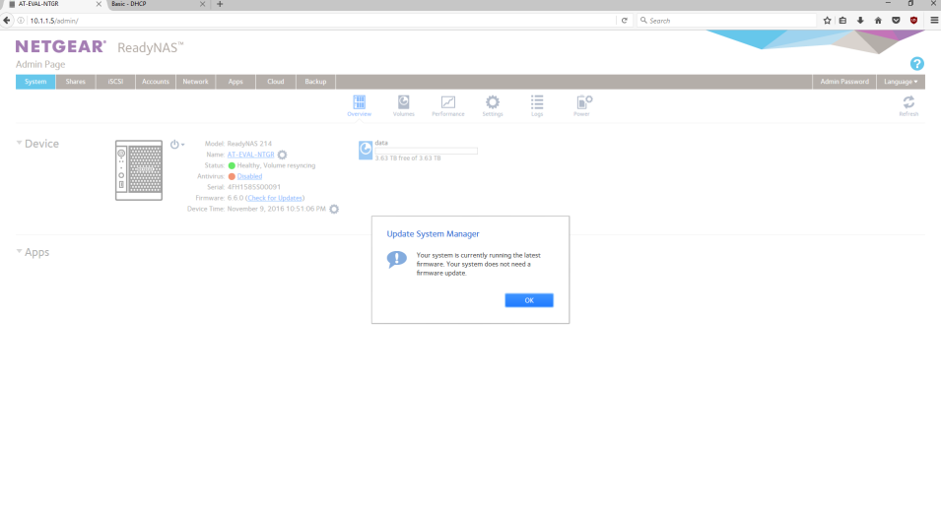Open the Settings gear icon
Viewport: 941px width, 505px height.
click(492, 102)
